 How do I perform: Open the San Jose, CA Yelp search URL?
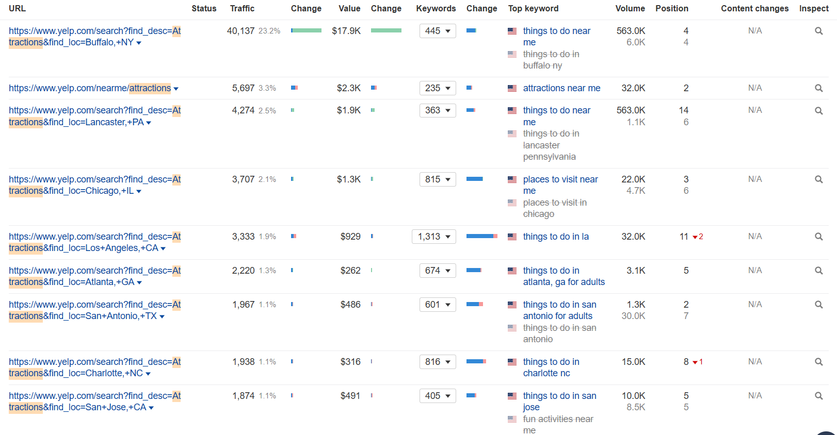[95, 401]
